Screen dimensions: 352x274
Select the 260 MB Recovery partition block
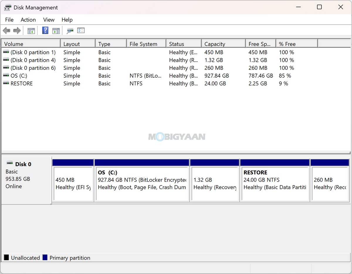(330, 181)
